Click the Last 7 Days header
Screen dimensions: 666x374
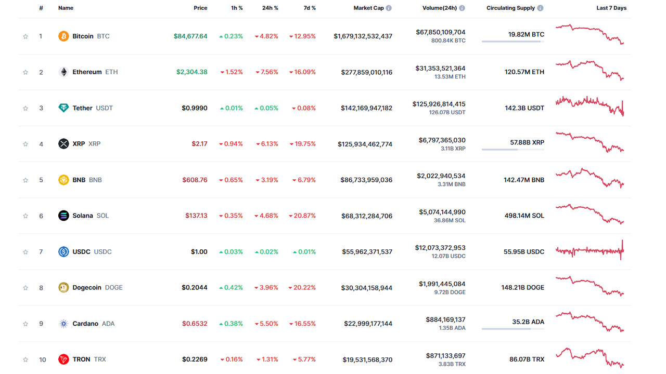611,8
